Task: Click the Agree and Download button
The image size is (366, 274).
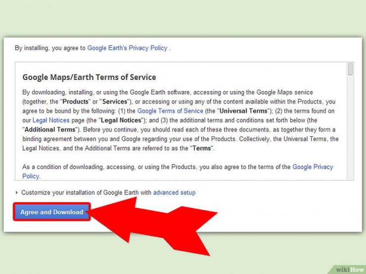Action: pyautogui.click(x=51, y=212)
